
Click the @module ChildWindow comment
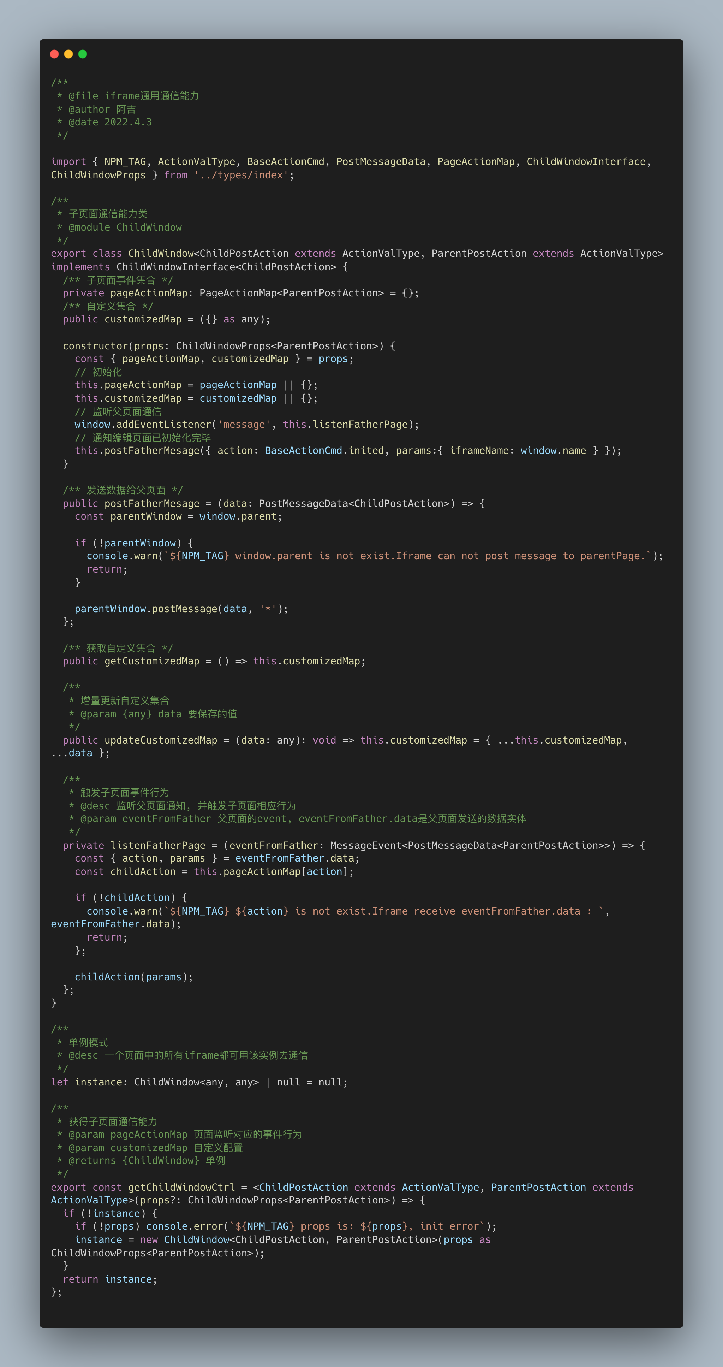tap(125, 227)
